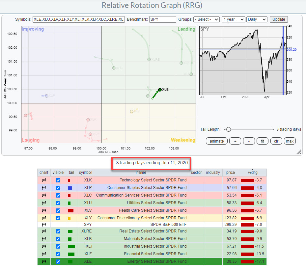306x270 pixels.
Task: Open chart icon for XLK row
Action: tap(43, 180)
